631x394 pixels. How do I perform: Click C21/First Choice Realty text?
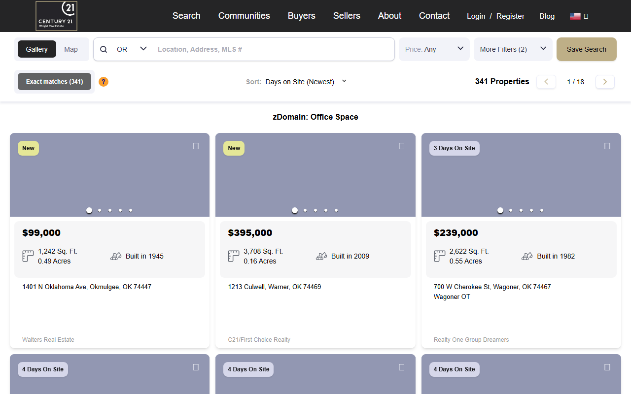(x=259, y=340)
